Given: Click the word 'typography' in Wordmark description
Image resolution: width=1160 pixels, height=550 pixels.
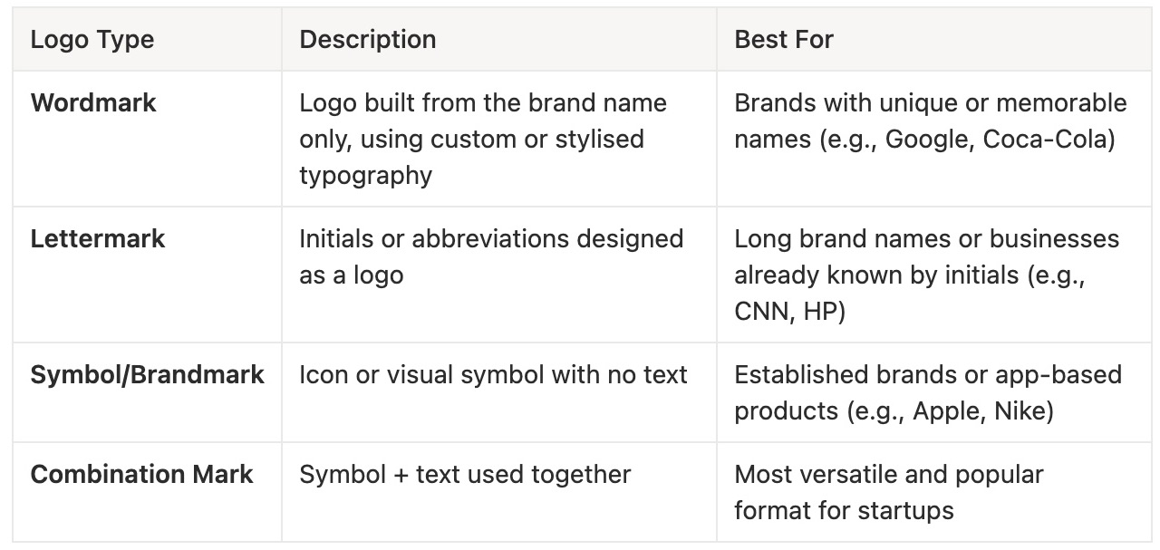Looking at the screenshot, I should tap(366, 176).
